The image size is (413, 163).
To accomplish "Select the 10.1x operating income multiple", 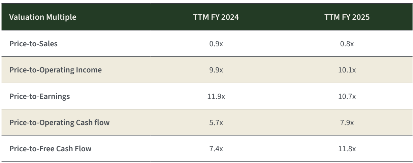I will (347, 70).
